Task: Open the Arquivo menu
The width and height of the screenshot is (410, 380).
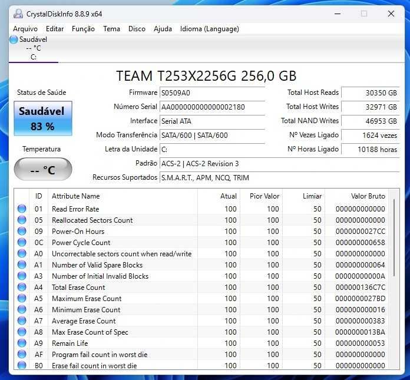Action: tap(25, 29)
